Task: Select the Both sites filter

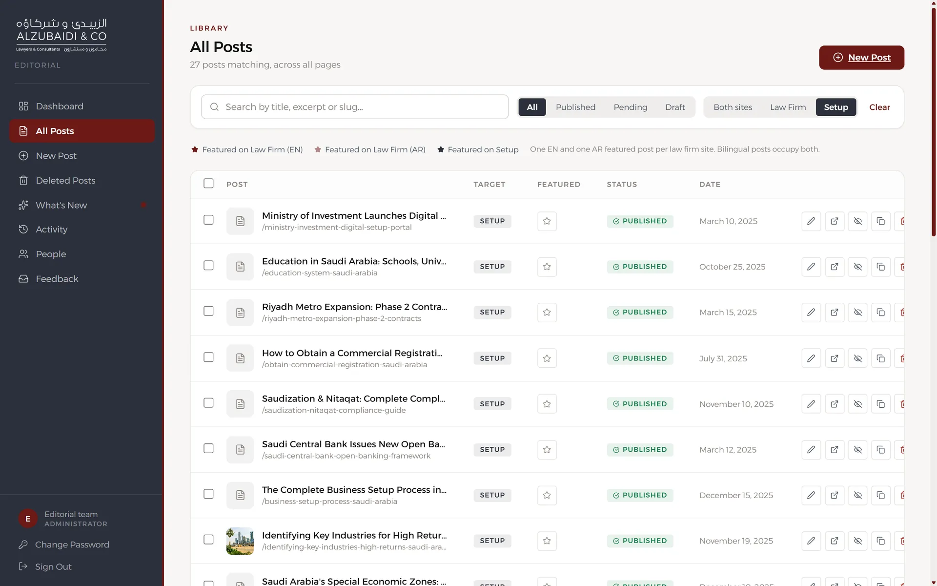Action: pyautogui.click(x=733, y=107)
